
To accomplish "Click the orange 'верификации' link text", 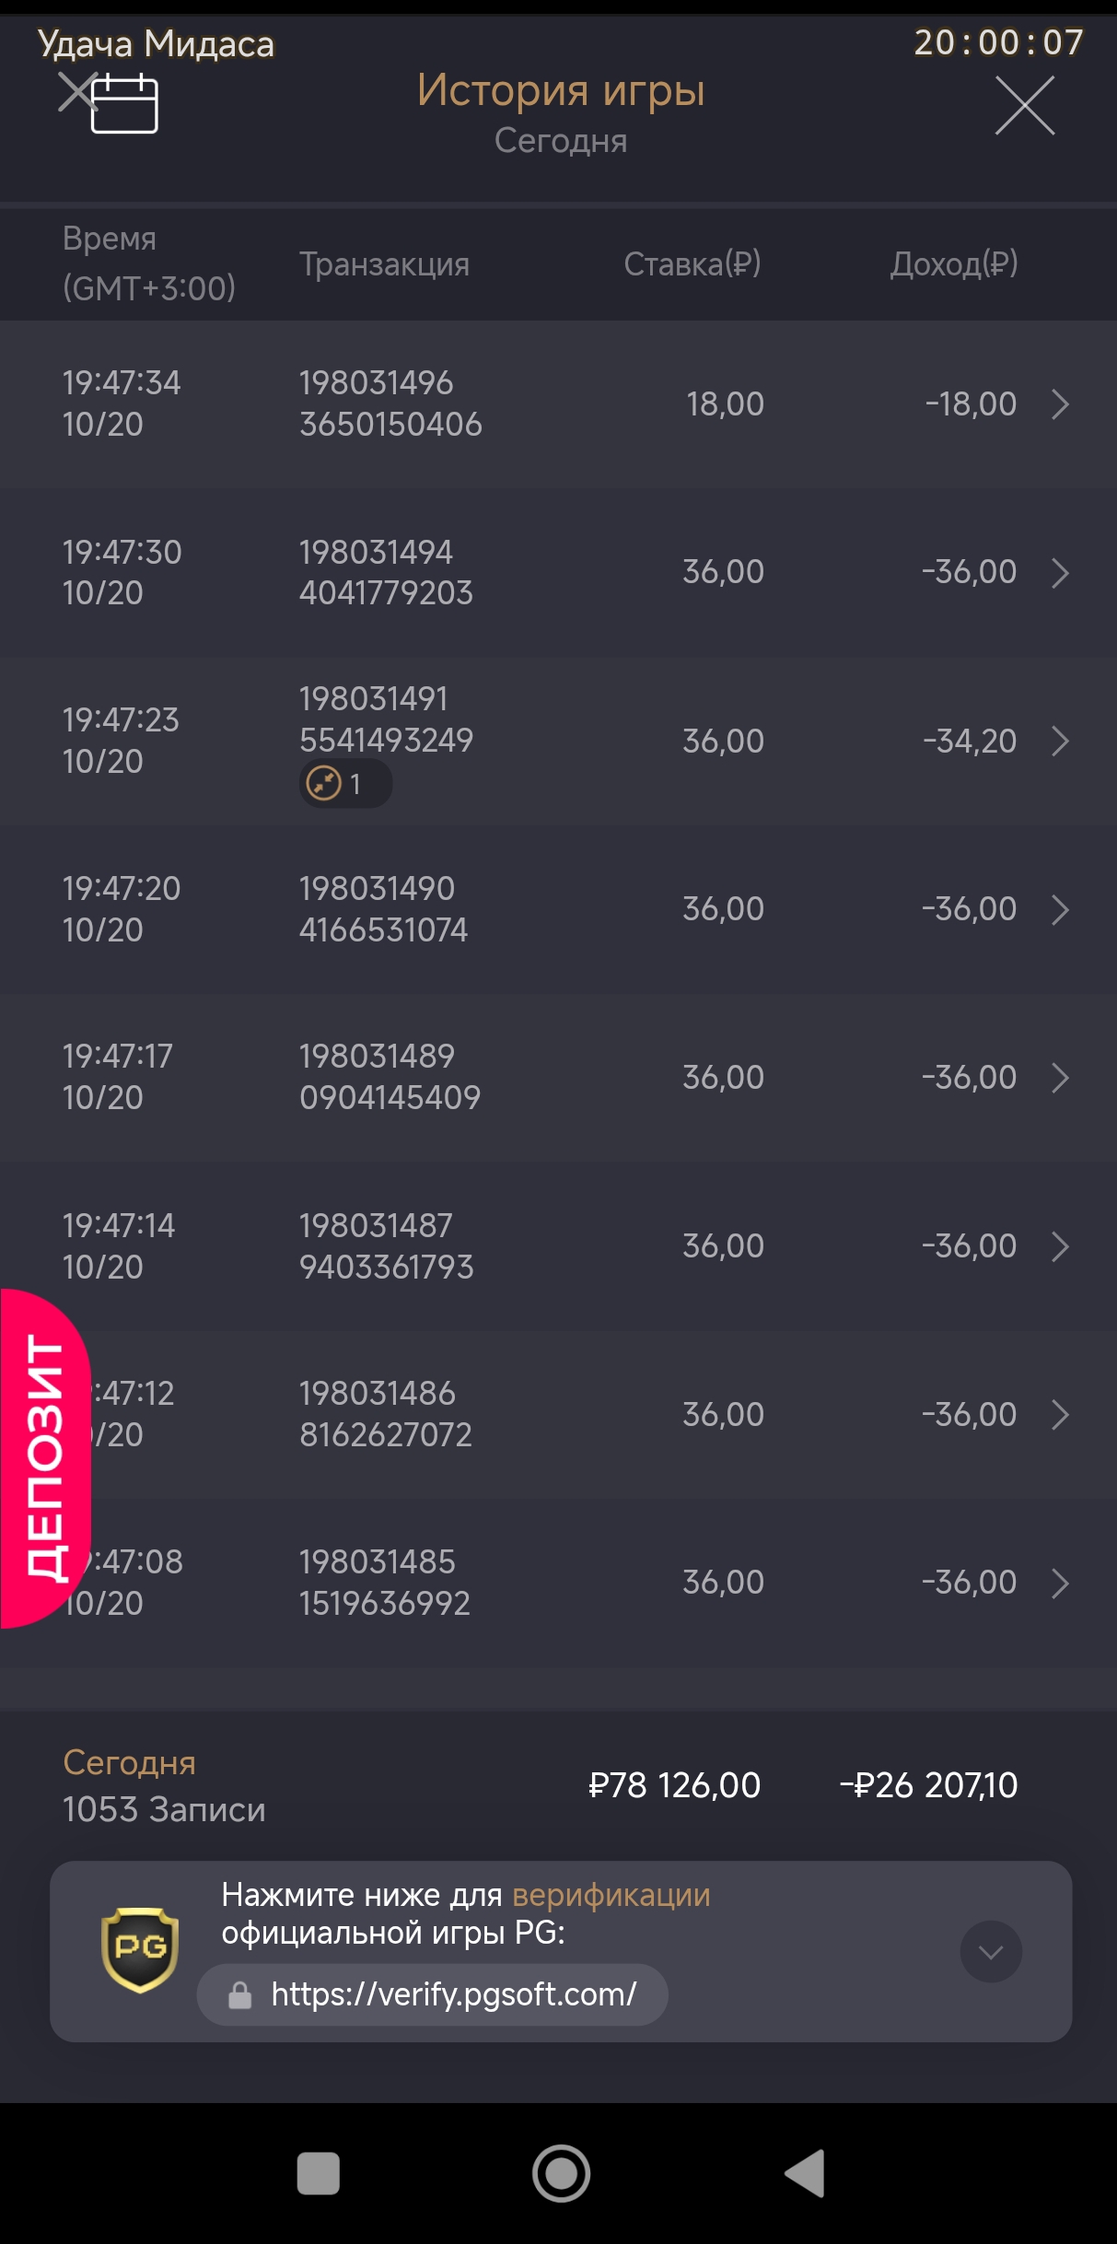I will coord(611,1896).
